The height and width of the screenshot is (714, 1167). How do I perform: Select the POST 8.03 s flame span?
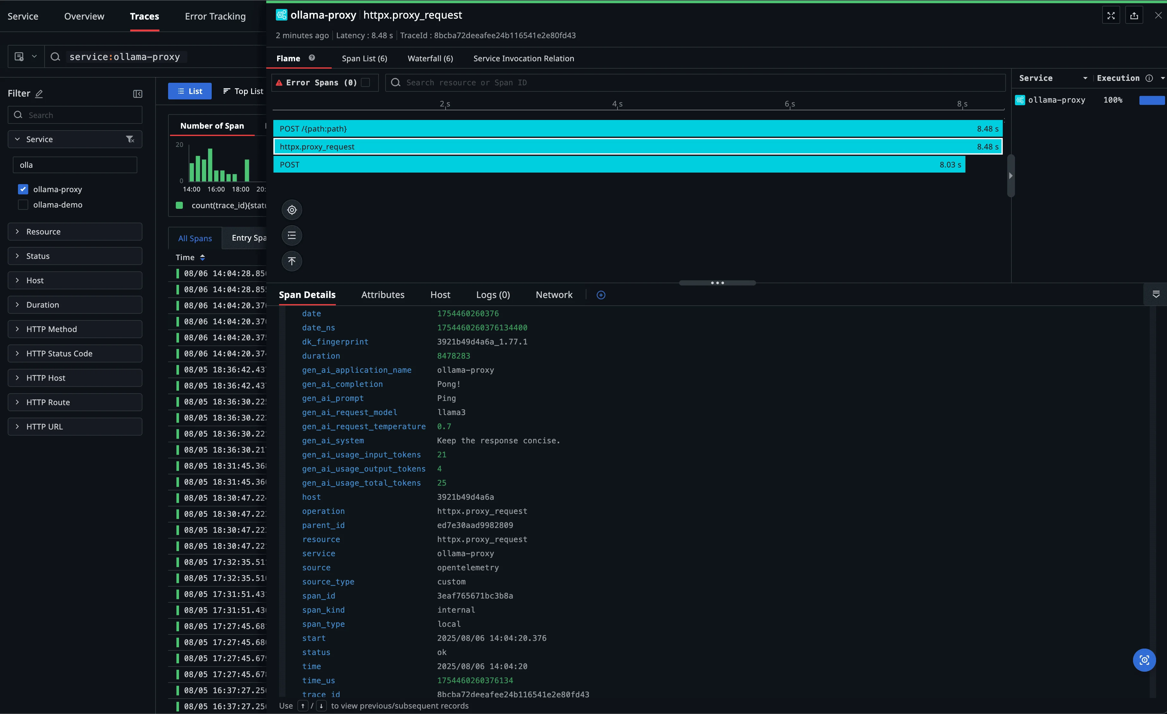[x=619, y=164]
